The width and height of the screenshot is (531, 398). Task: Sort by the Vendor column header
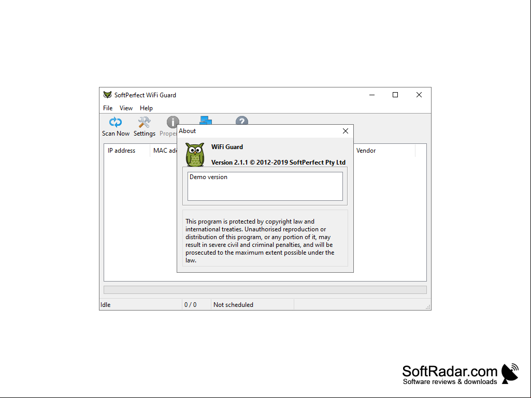pos(384,151)
